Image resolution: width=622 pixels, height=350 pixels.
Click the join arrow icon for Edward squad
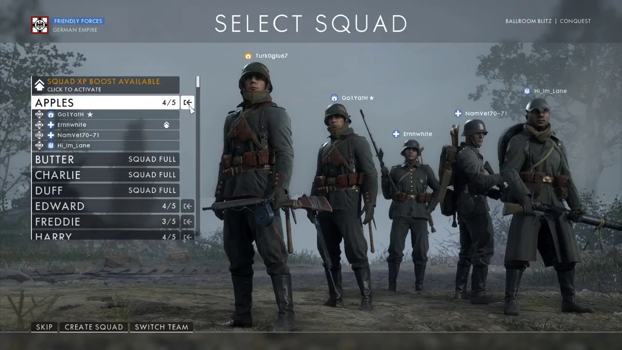tap(188, 206)
